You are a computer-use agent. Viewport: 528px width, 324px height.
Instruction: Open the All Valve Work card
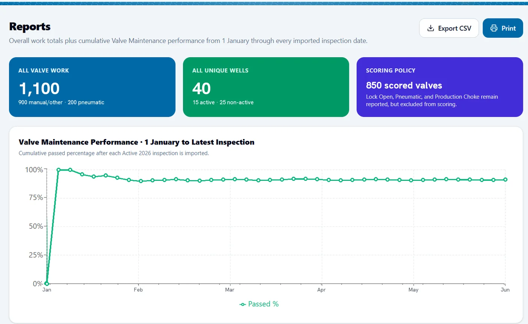tap(92, 87)
